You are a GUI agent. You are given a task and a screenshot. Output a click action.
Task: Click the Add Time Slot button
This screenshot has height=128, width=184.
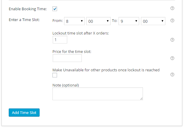pos(24,113)
